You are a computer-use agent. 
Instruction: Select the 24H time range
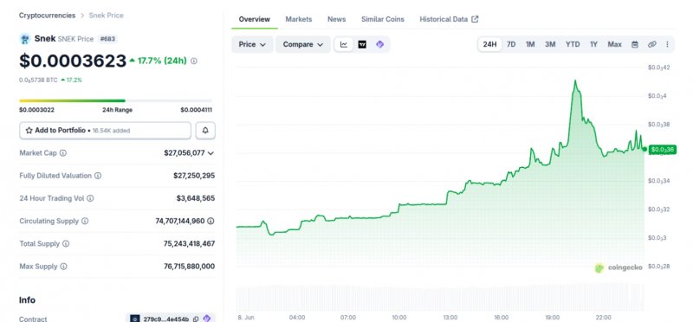tap(489, 44)
